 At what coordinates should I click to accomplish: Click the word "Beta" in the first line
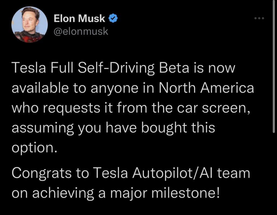pos(174,68)
